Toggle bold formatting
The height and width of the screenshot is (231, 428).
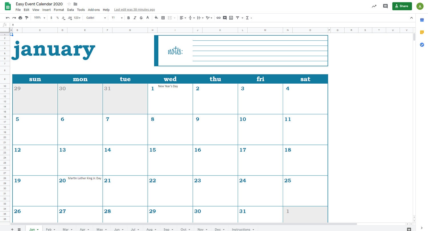tap(128, 18)
